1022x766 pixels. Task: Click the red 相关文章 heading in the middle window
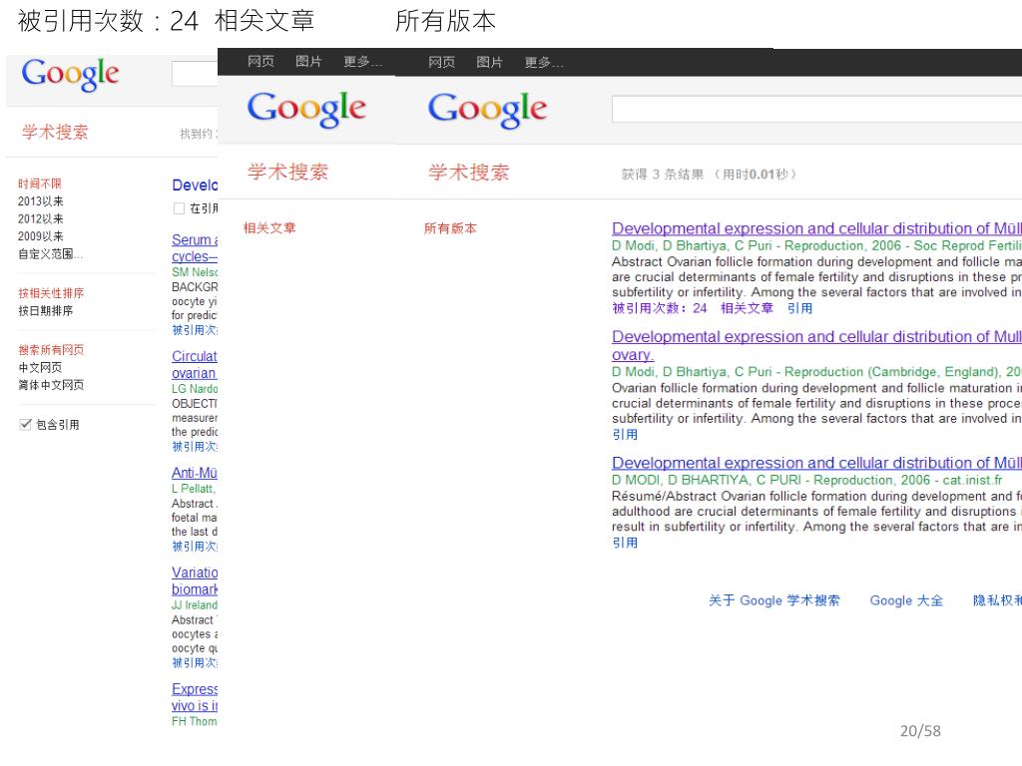(269, 228)
